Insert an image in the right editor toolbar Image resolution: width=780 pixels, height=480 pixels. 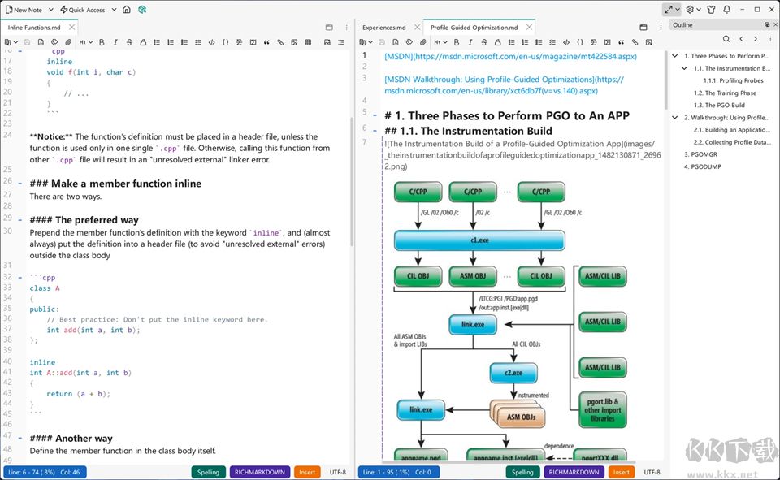tap(648, 42)
